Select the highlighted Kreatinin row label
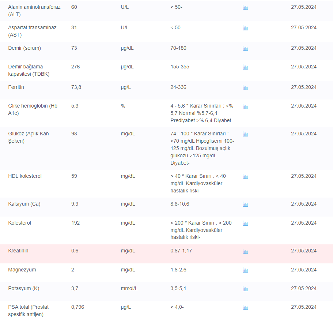 click(x=18, y=251)
